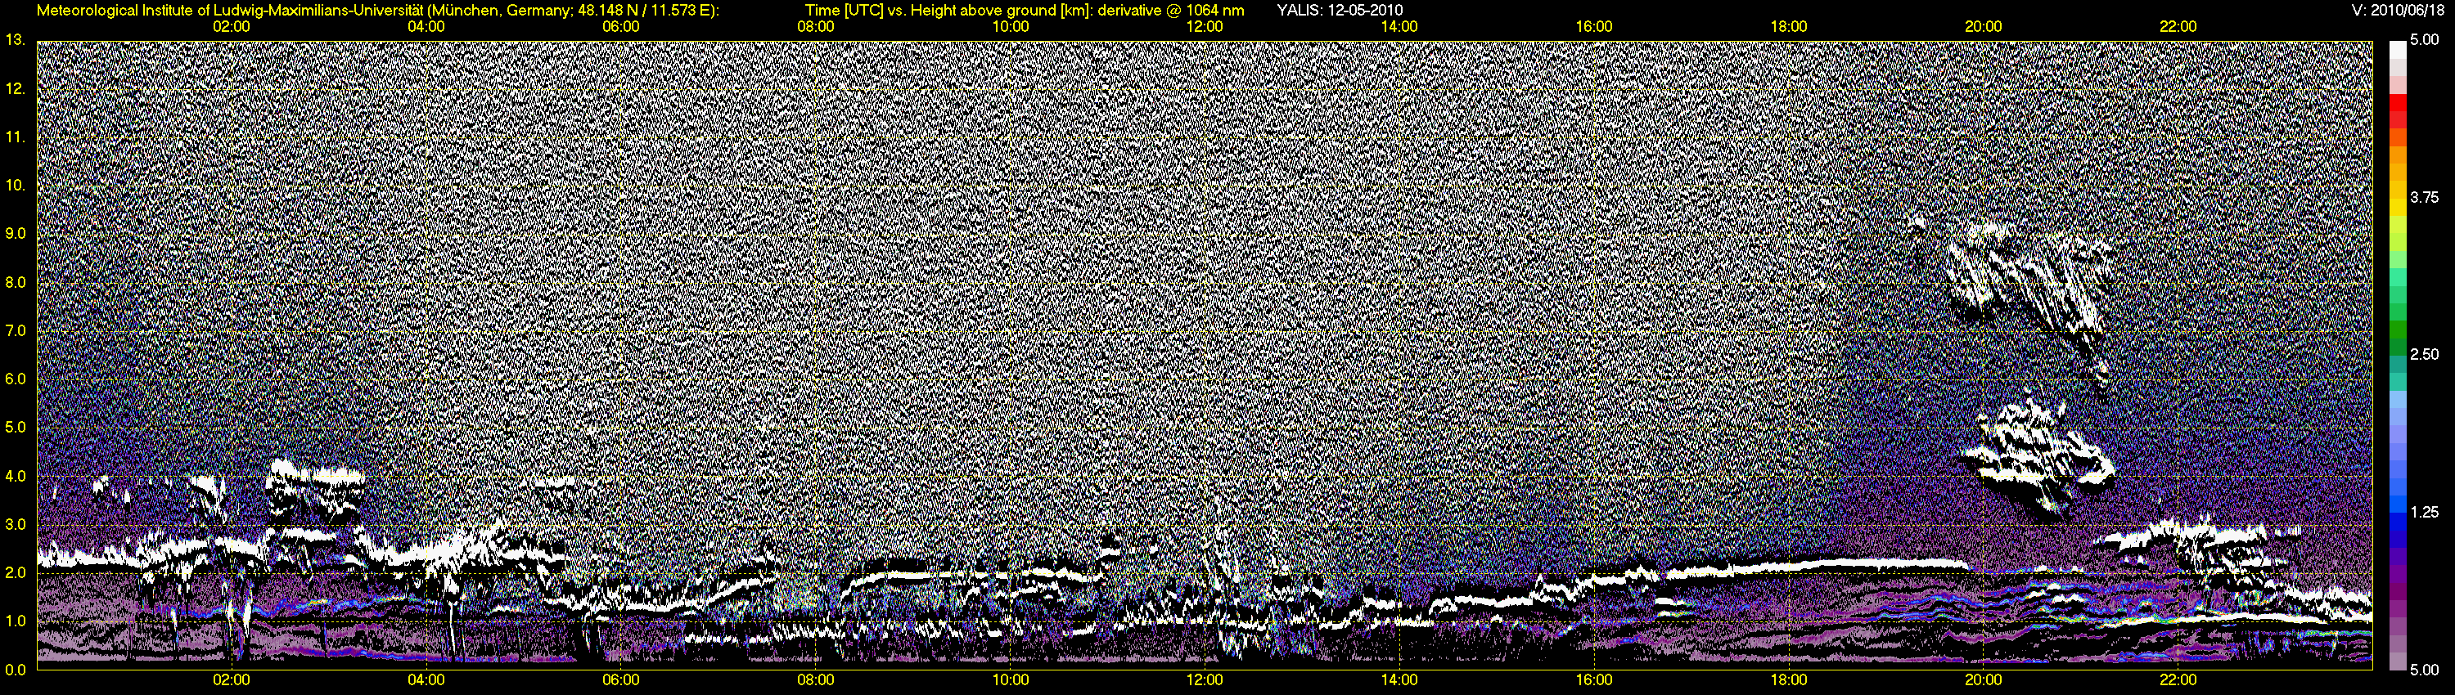Click the 11. height axis label
The image size is (2455, 695).
[x=14, y=137]
